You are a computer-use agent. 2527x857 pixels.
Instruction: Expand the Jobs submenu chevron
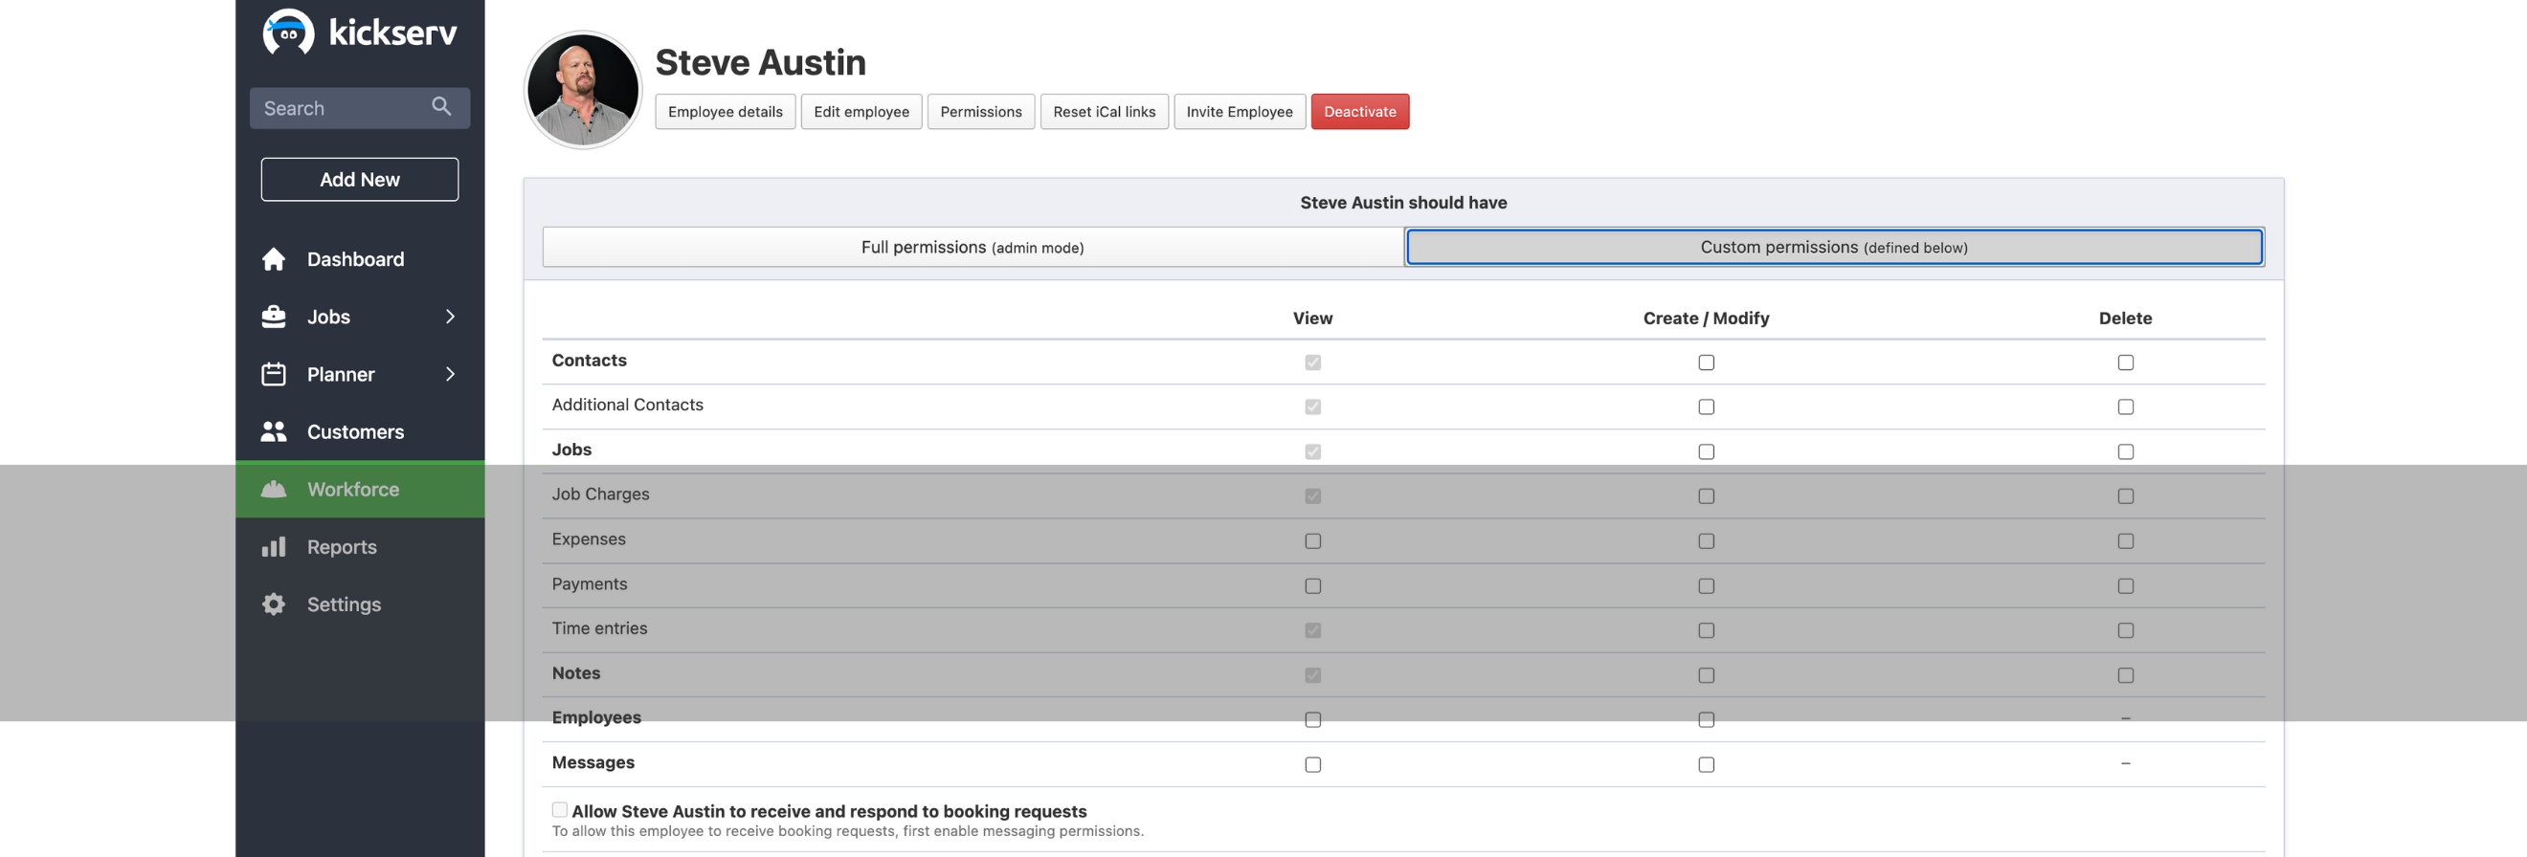coord(450,317)
